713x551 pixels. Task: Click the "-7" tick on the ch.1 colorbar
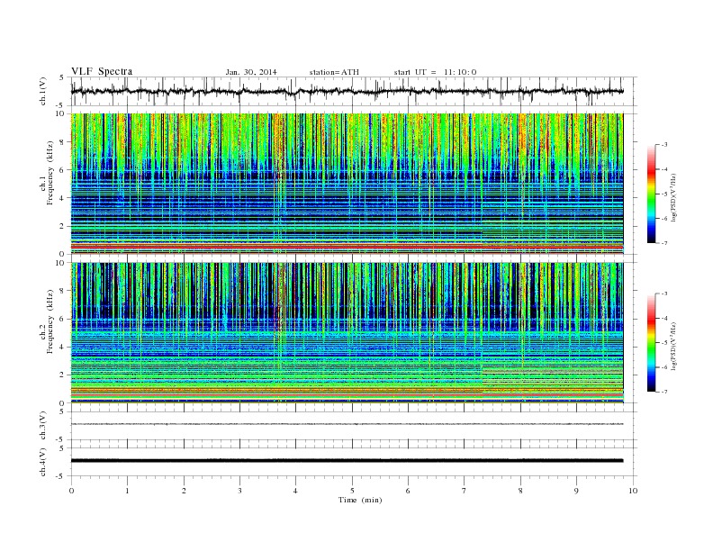pyautogui.click(x=664, y=243)
